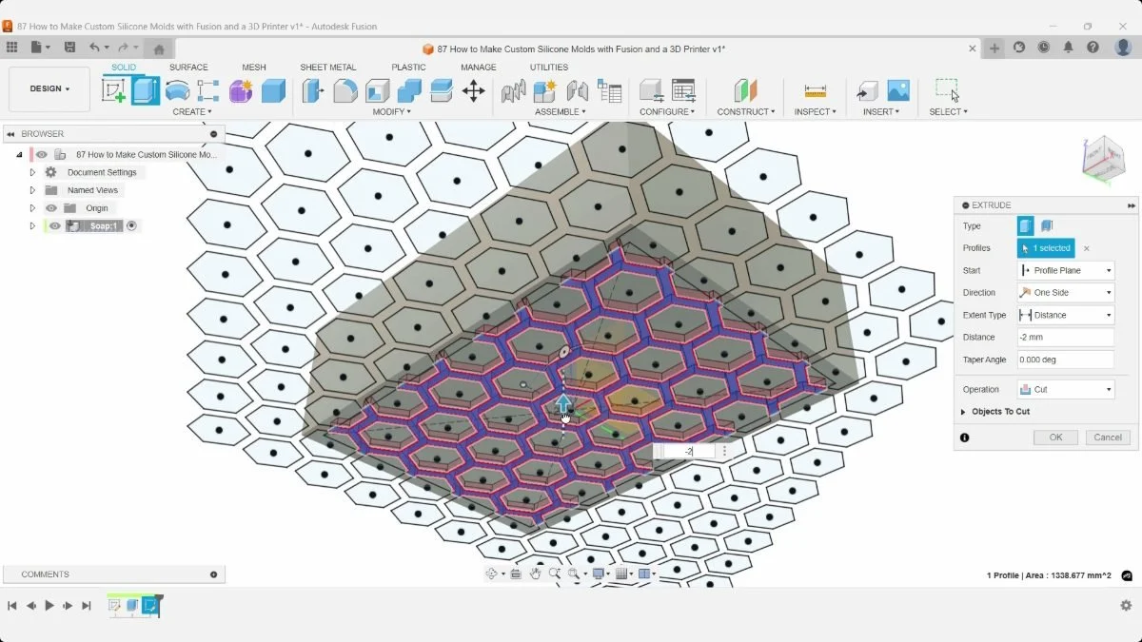Open the data panel grid icon
The height and width of the screenshot is (642, 1142).
coord(11,48)
